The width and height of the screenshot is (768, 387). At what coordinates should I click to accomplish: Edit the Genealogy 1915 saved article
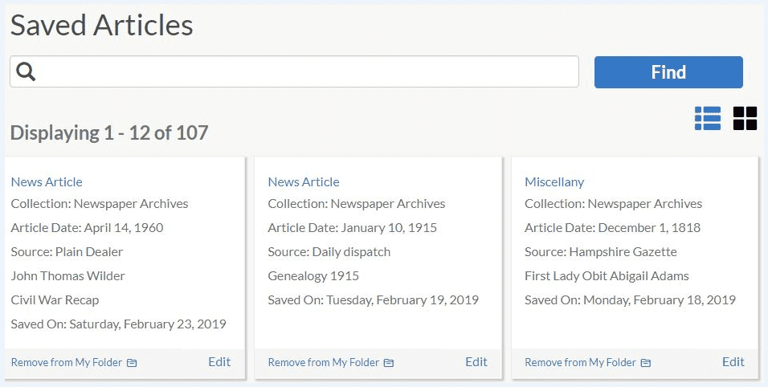click(476, 362)
